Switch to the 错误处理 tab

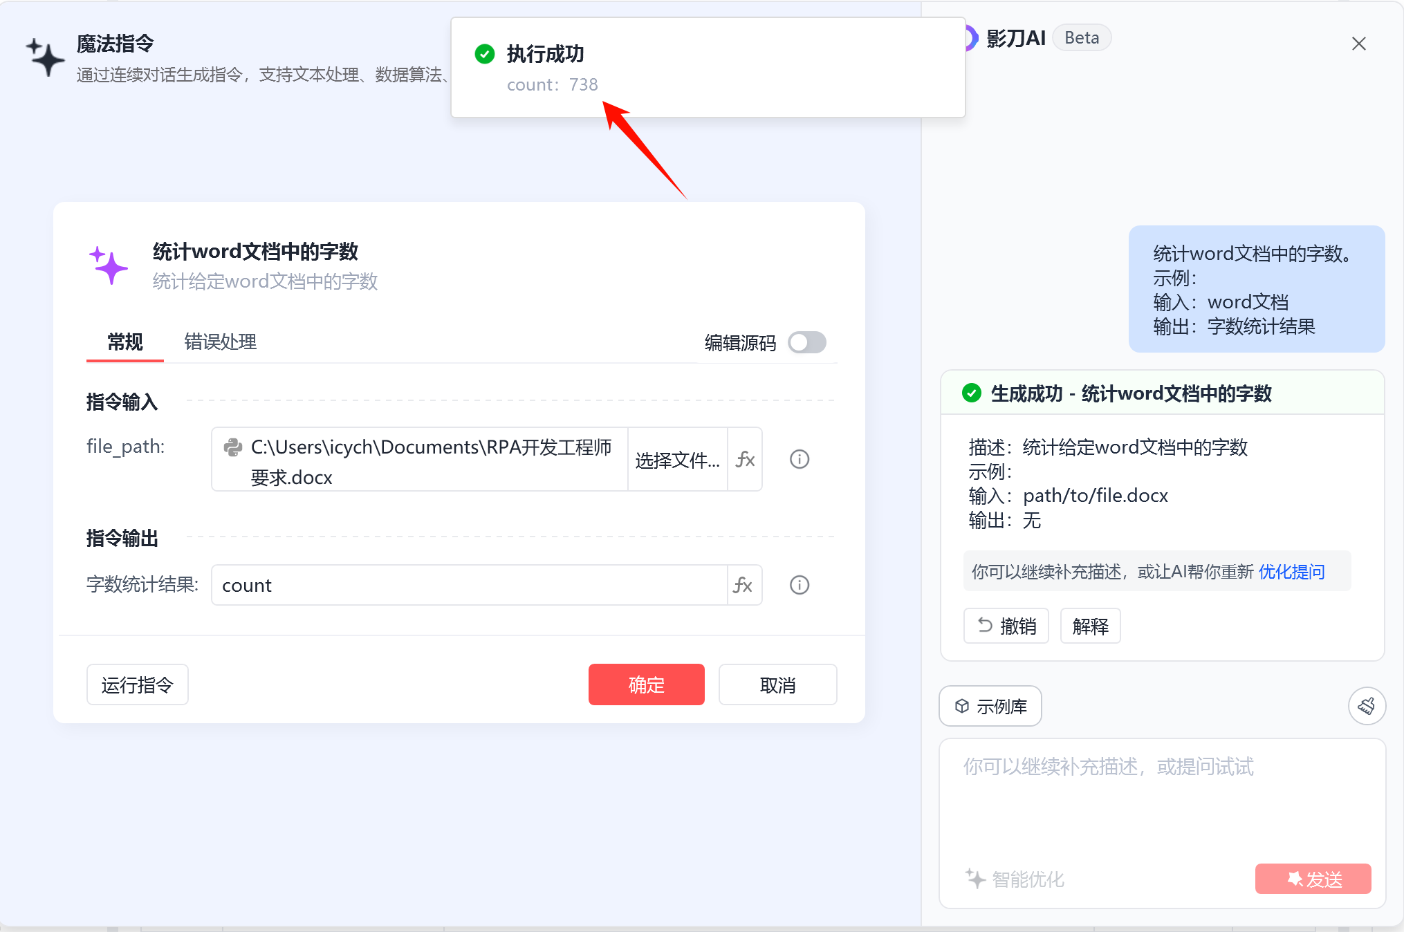(220, 342)
